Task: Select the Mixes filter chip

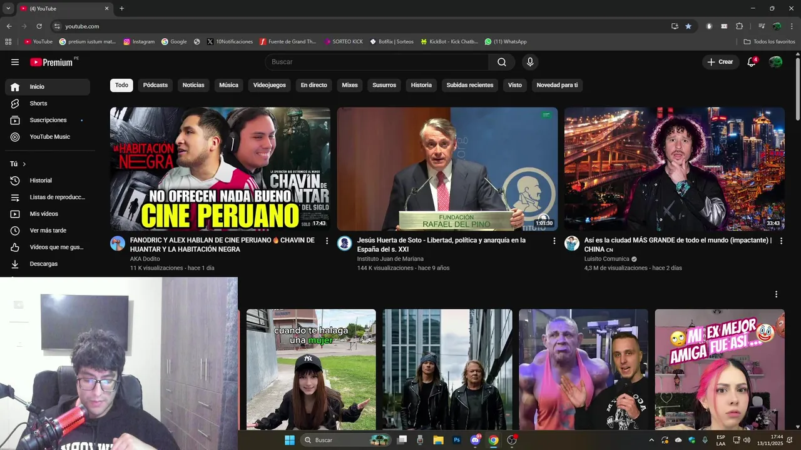Action: coord(350,85)
